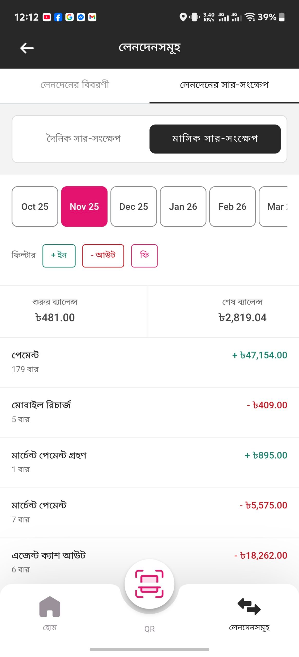Toggle the '- আউট' outgoing filter
The image size is (299, 657).
click(103, 256)
